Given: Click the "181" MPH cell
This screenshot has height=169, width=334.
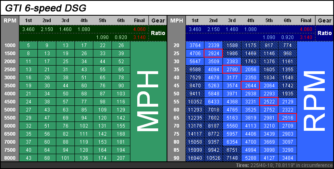Looking at the screenshot, I should pos(121,142).
